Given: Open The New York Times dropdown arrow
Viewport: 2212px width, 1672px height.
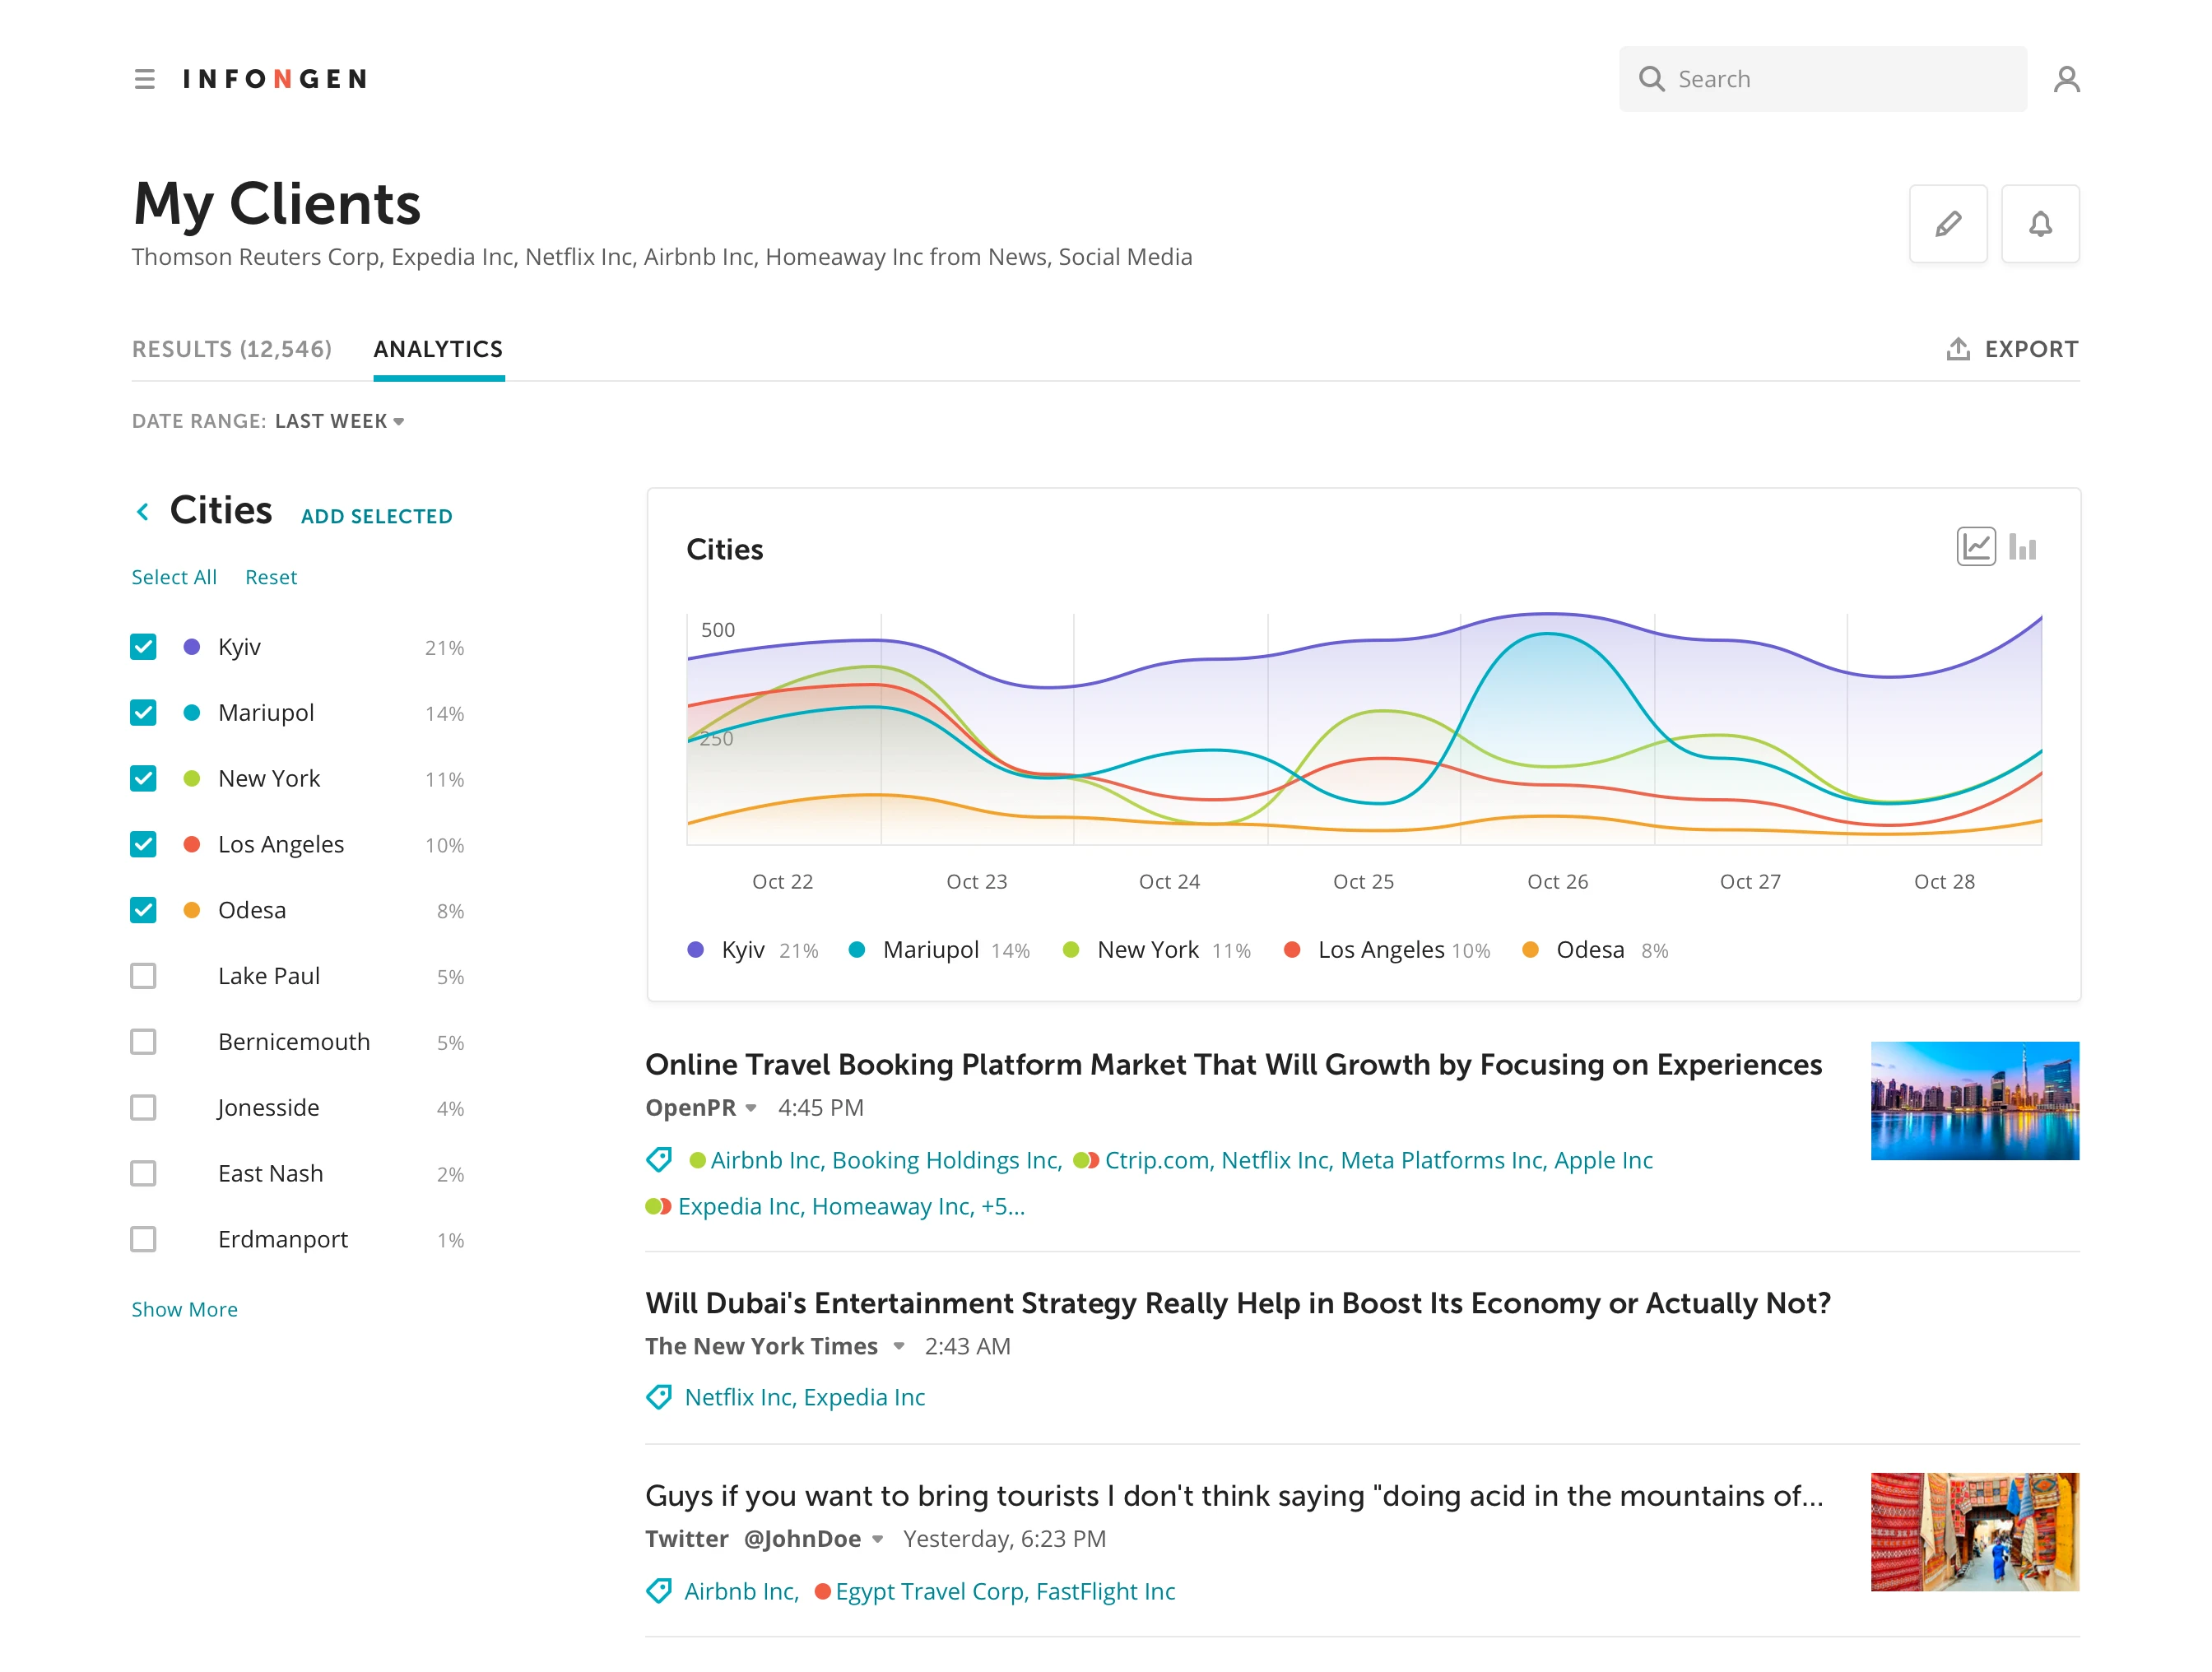Looking at the screenshot, I should [898, 1346].
